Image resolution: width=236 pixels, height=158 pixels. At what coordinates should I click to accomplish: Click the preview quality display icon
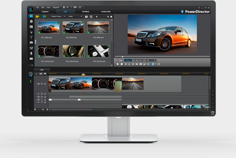click(145, 64)
